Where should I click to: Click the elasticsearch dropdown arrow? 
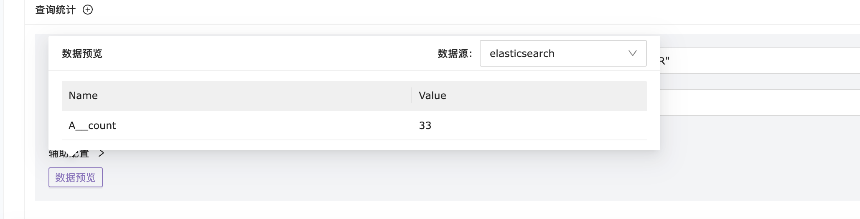click(632, 53)
